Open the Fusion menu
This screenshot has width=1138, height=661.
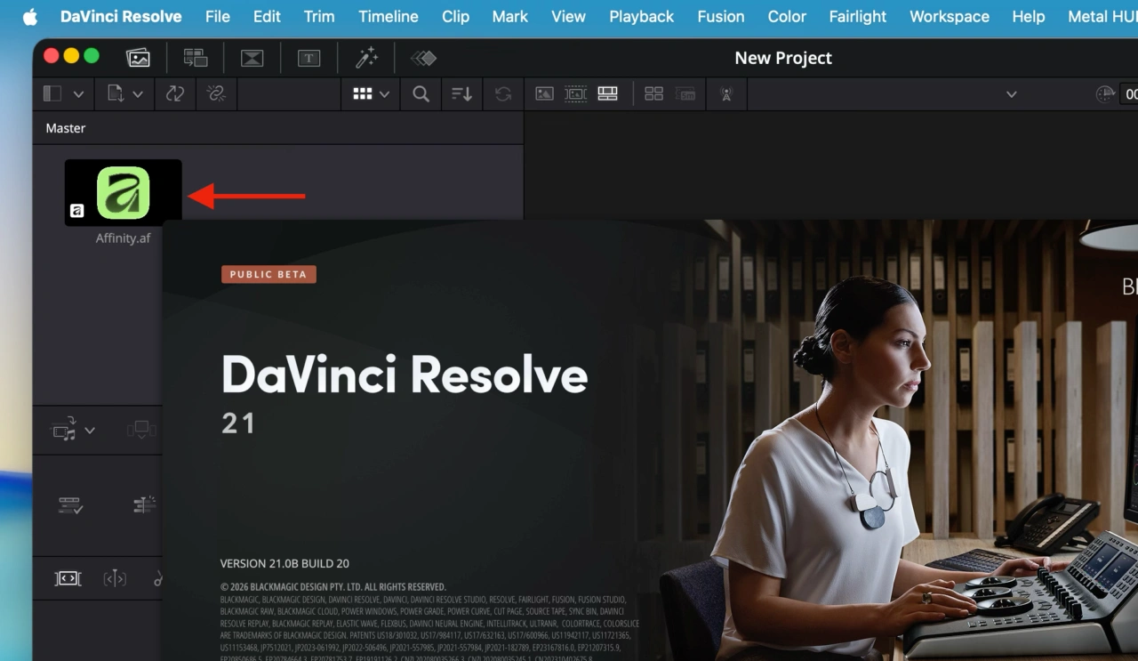(720, 16)
